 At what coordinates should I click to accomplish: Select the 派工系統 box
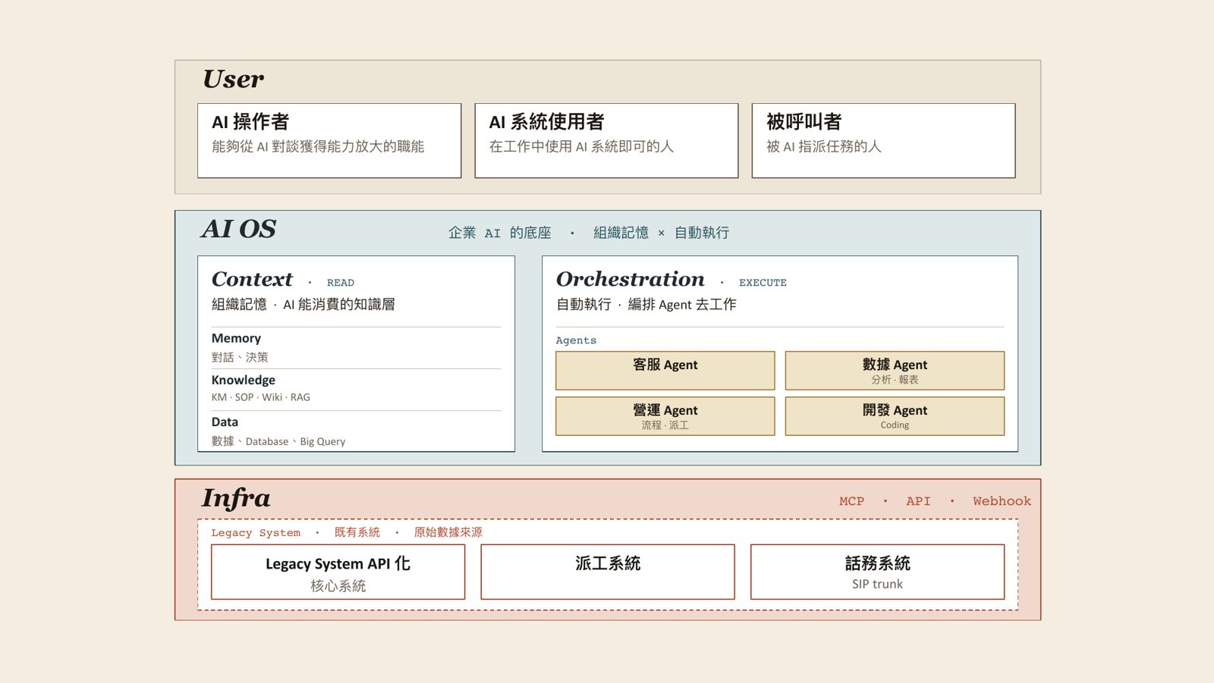(608, 572)
